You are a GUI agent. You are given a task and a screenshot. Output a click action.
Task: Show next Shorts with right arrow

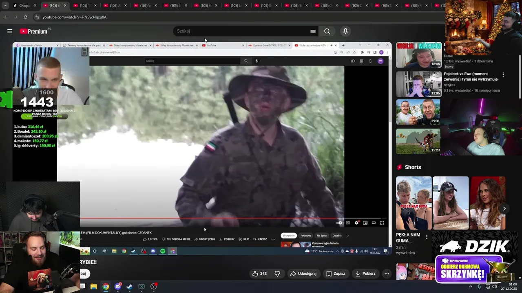[504, 208]
